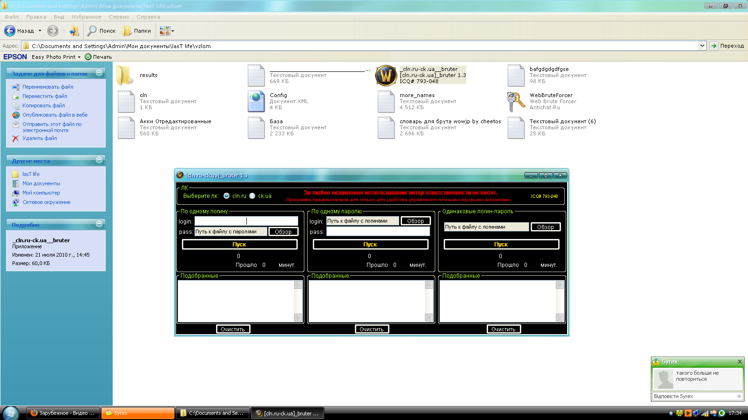Image resolution: width=748 pixels, height=420 pixels.
Task: Click scroll-up arrow of right Подобранные list
Action: [x=560, y=285]
